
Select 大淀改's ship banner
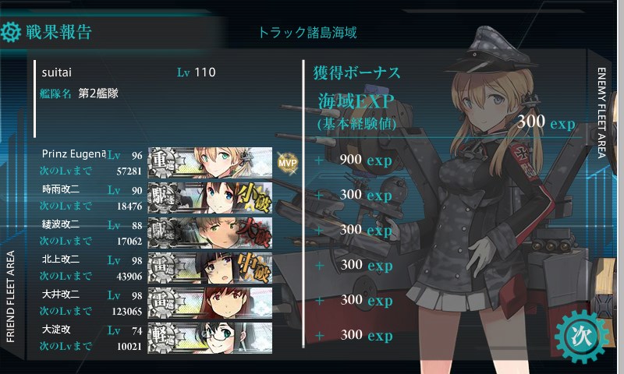coord(210,338)
